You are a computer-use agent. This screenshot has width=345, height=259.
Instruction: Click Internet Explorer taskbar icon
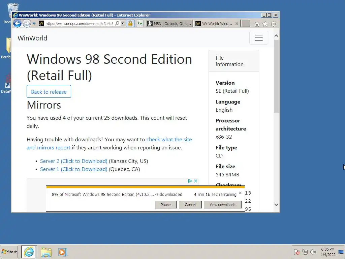coord(29,252)
